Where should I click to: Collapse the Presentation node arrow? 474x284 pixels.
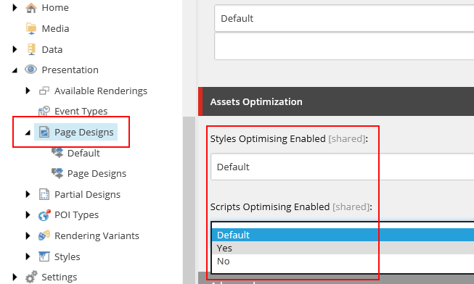15,70
